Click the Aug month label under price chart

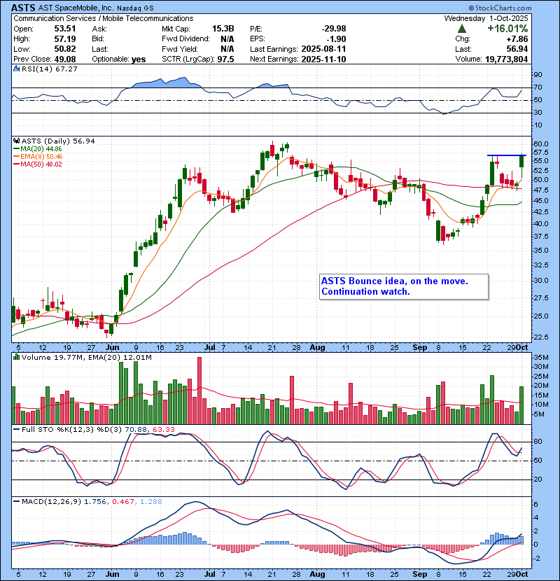tap(317, 348)
